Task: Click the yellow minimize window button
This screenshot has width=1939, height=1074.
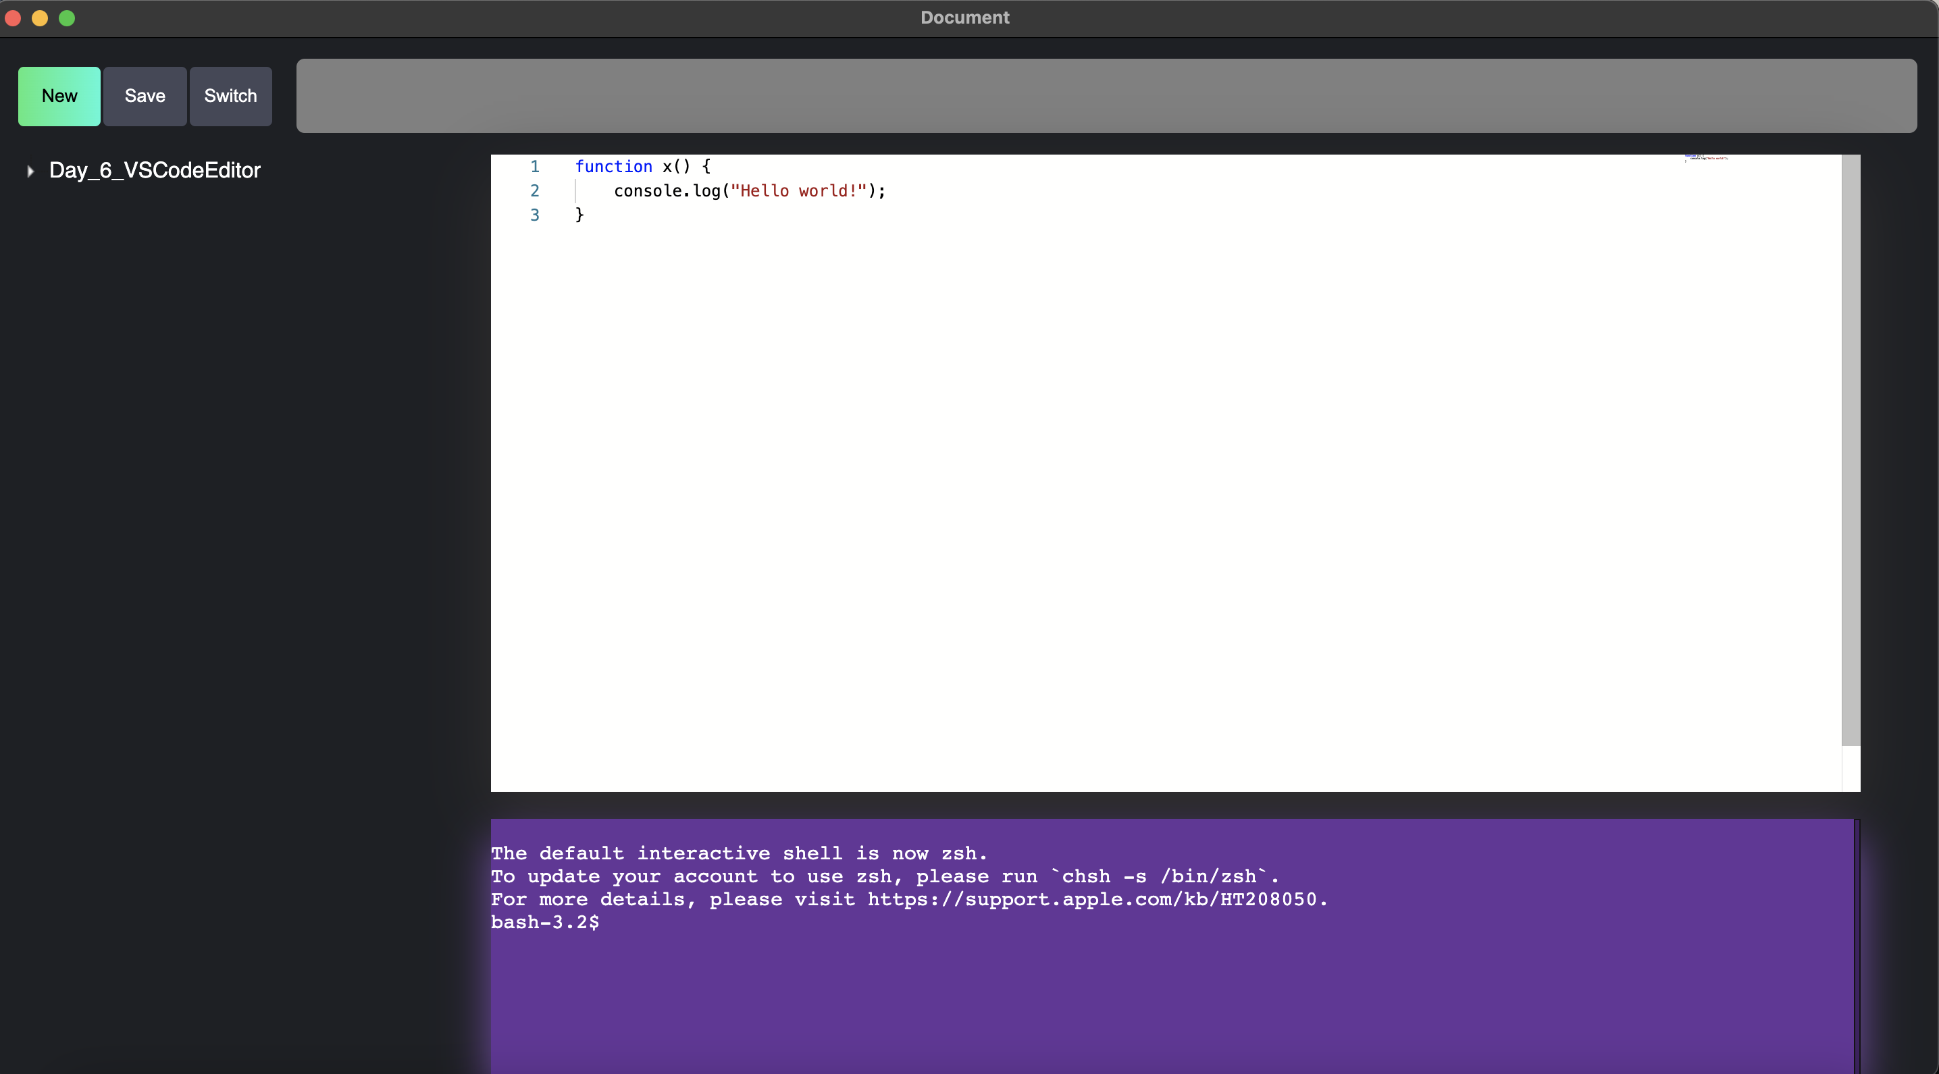Action: 40,18
